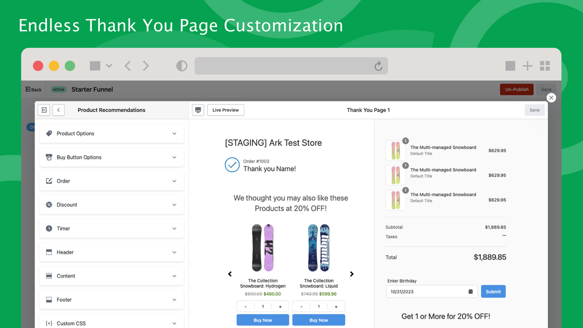Click the refresh icon in the address bar

(x=378, y=66)
